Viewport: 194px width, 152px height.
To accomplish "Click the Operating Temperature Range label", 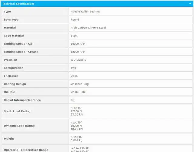I will click(x=26, y=150).
